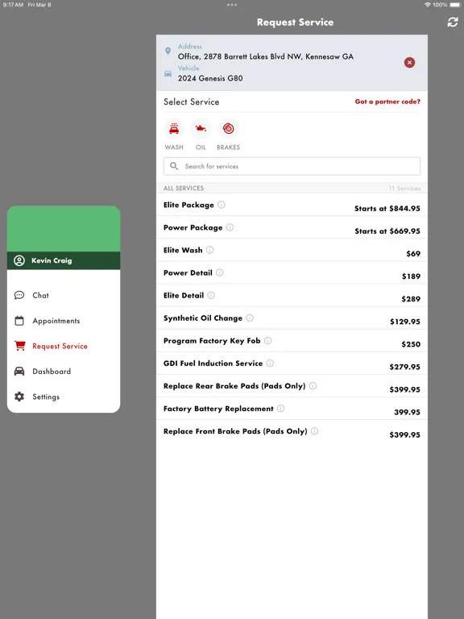The image size is (464, 619).
Task: Show info for Replace Front Brake Pads
Action: tap(314, 431)
